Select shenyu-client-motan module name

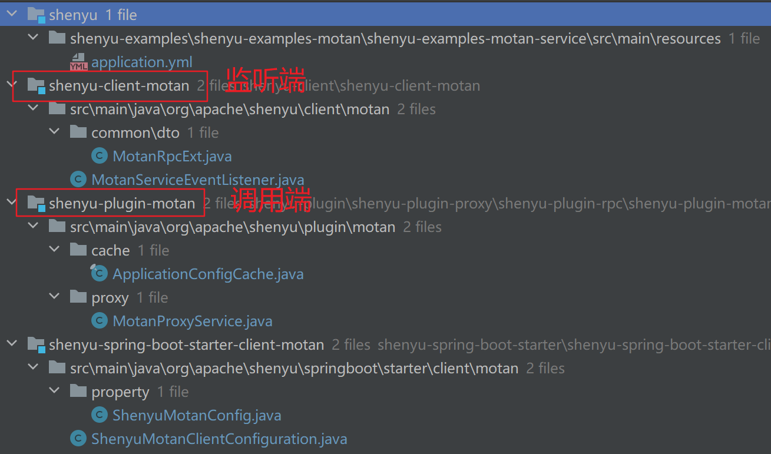pos(119,85)
